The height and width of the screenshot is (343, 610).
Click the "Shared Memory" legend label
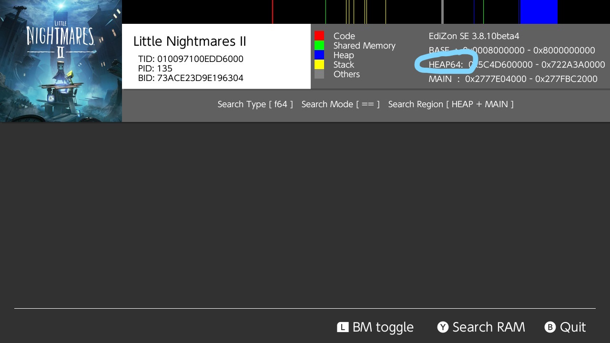pyautogui.click(x=365, y=46)
